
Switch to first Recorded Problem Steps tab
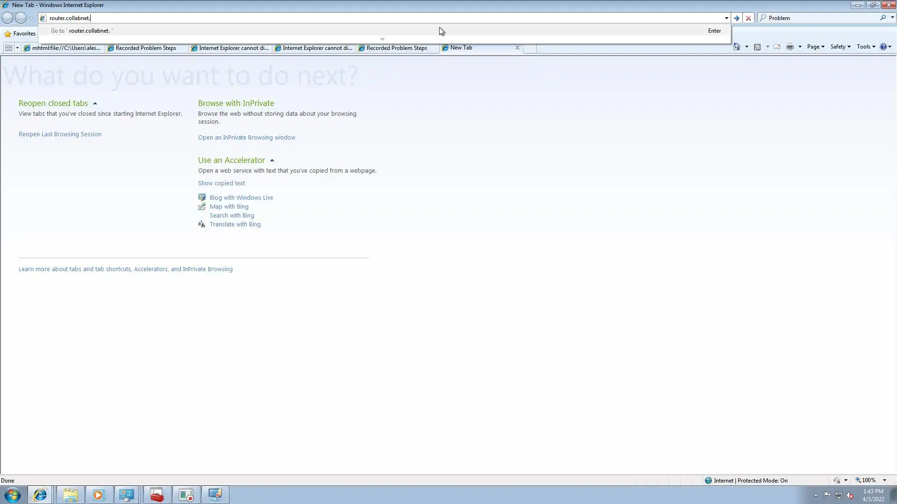(146, 48)
